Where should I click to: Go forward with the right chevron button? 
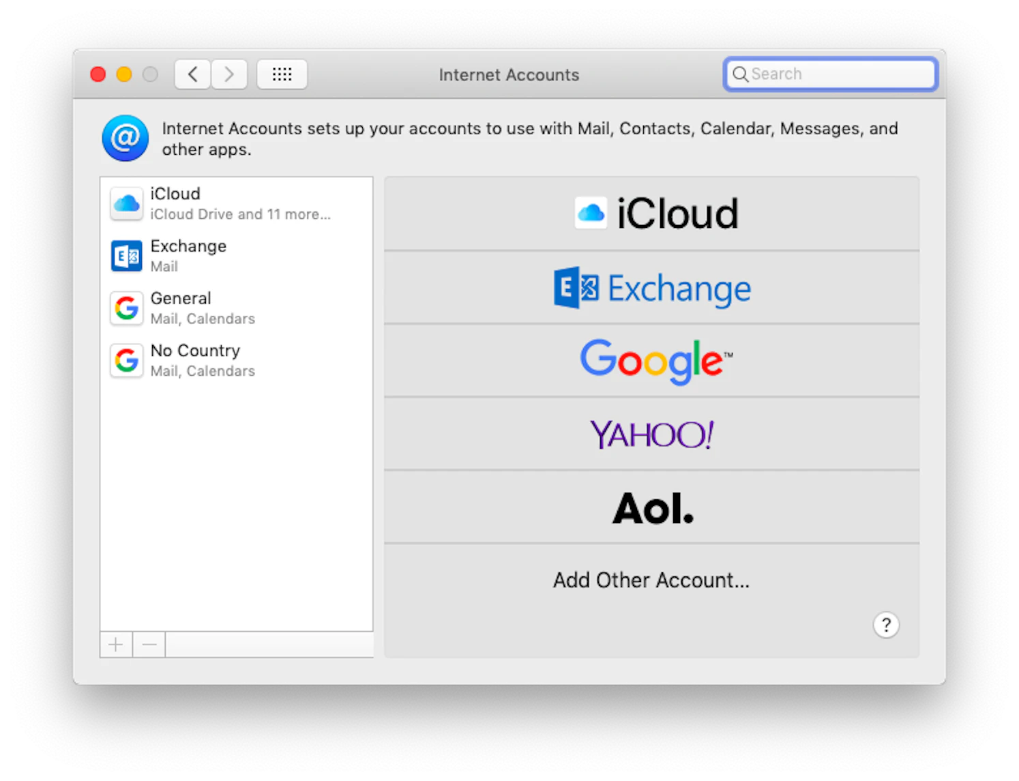point(229,74)
